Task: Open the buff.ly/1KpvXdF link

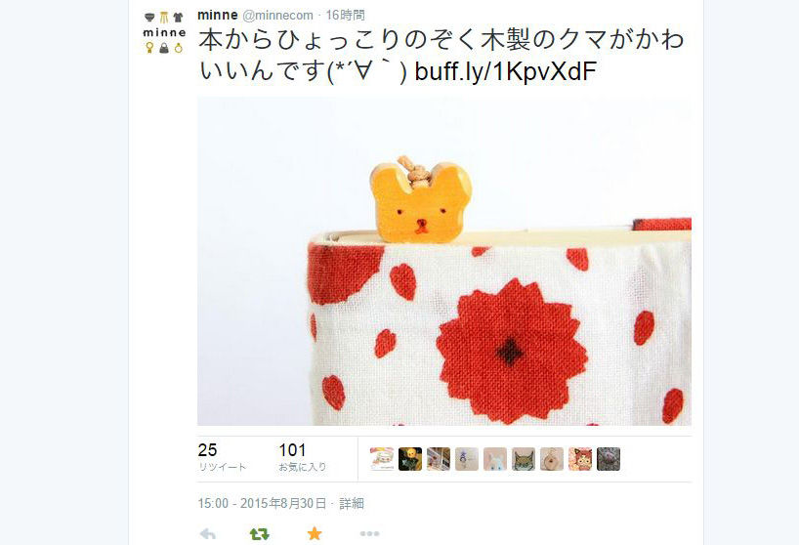Action: (506, 71)
